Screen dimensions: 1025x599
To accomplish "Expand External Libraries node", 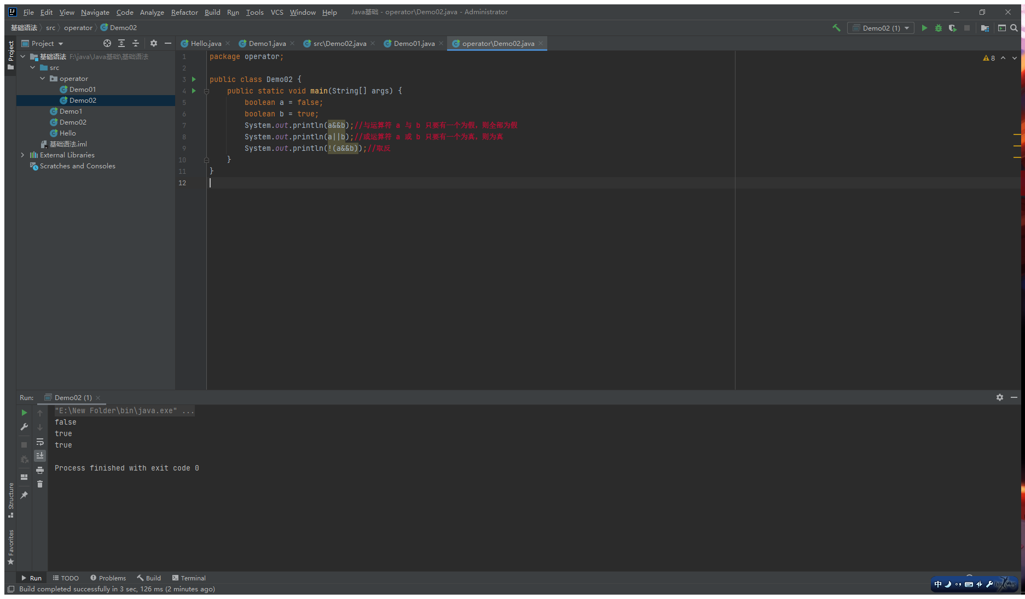I will point(22,155).
